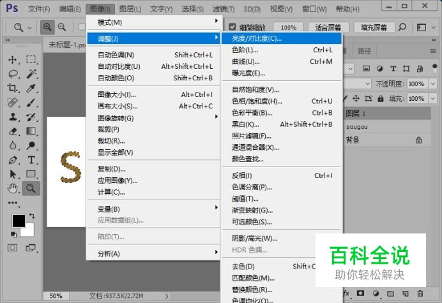Select the Zoom tool in toolbox
The width and height of the screenshot is (442, 303).
[31, 188]
